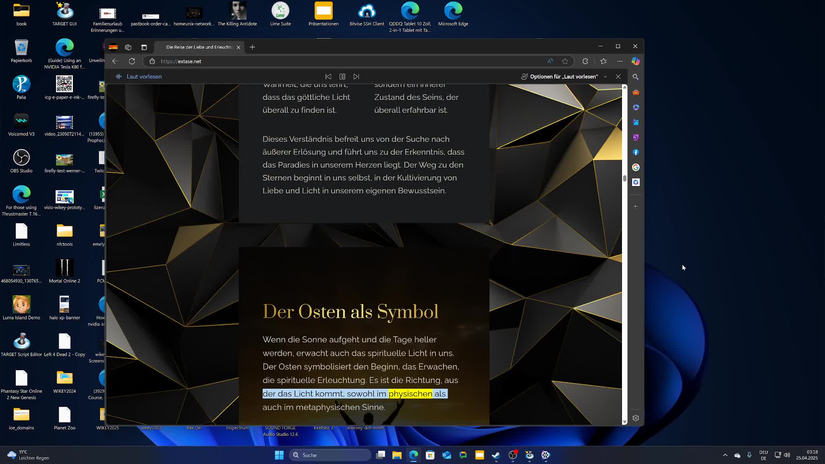Viewport: 825px width, 464px height.
Task: Open File Explorer from taskbar
Action: [x=397, y=455]
